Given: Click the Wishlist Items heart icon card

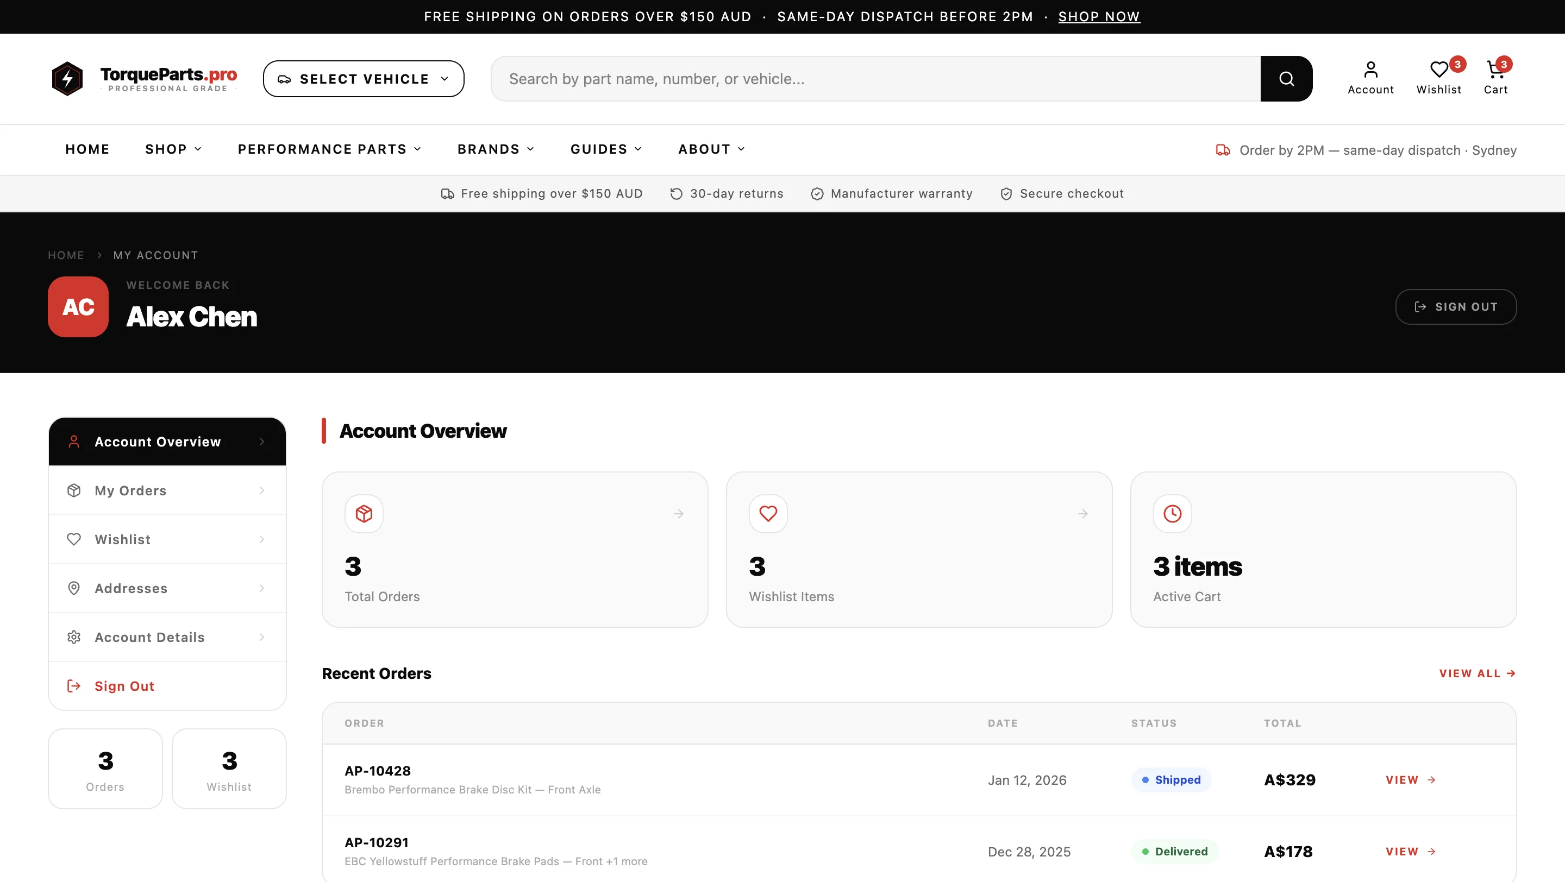Looking at the screenshot, I should [x=767, y=514].
